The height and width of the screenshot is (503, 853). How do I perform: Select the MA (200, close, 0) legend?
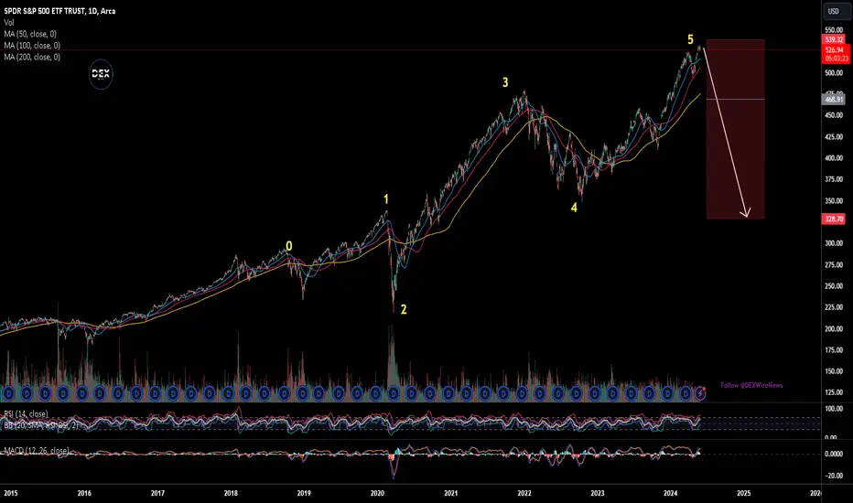pos(31,57)
